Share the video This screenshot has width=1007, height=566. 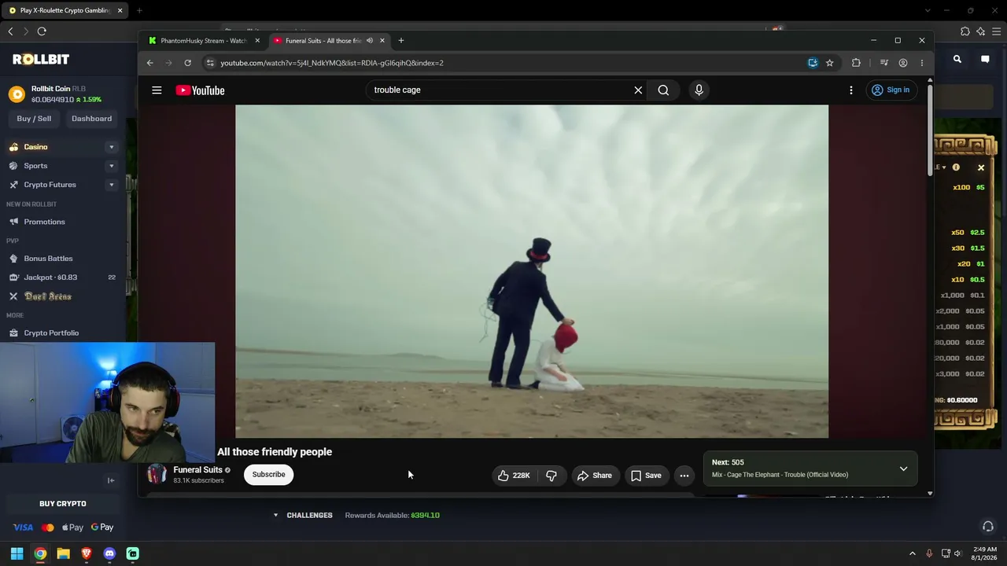(594, 475)
